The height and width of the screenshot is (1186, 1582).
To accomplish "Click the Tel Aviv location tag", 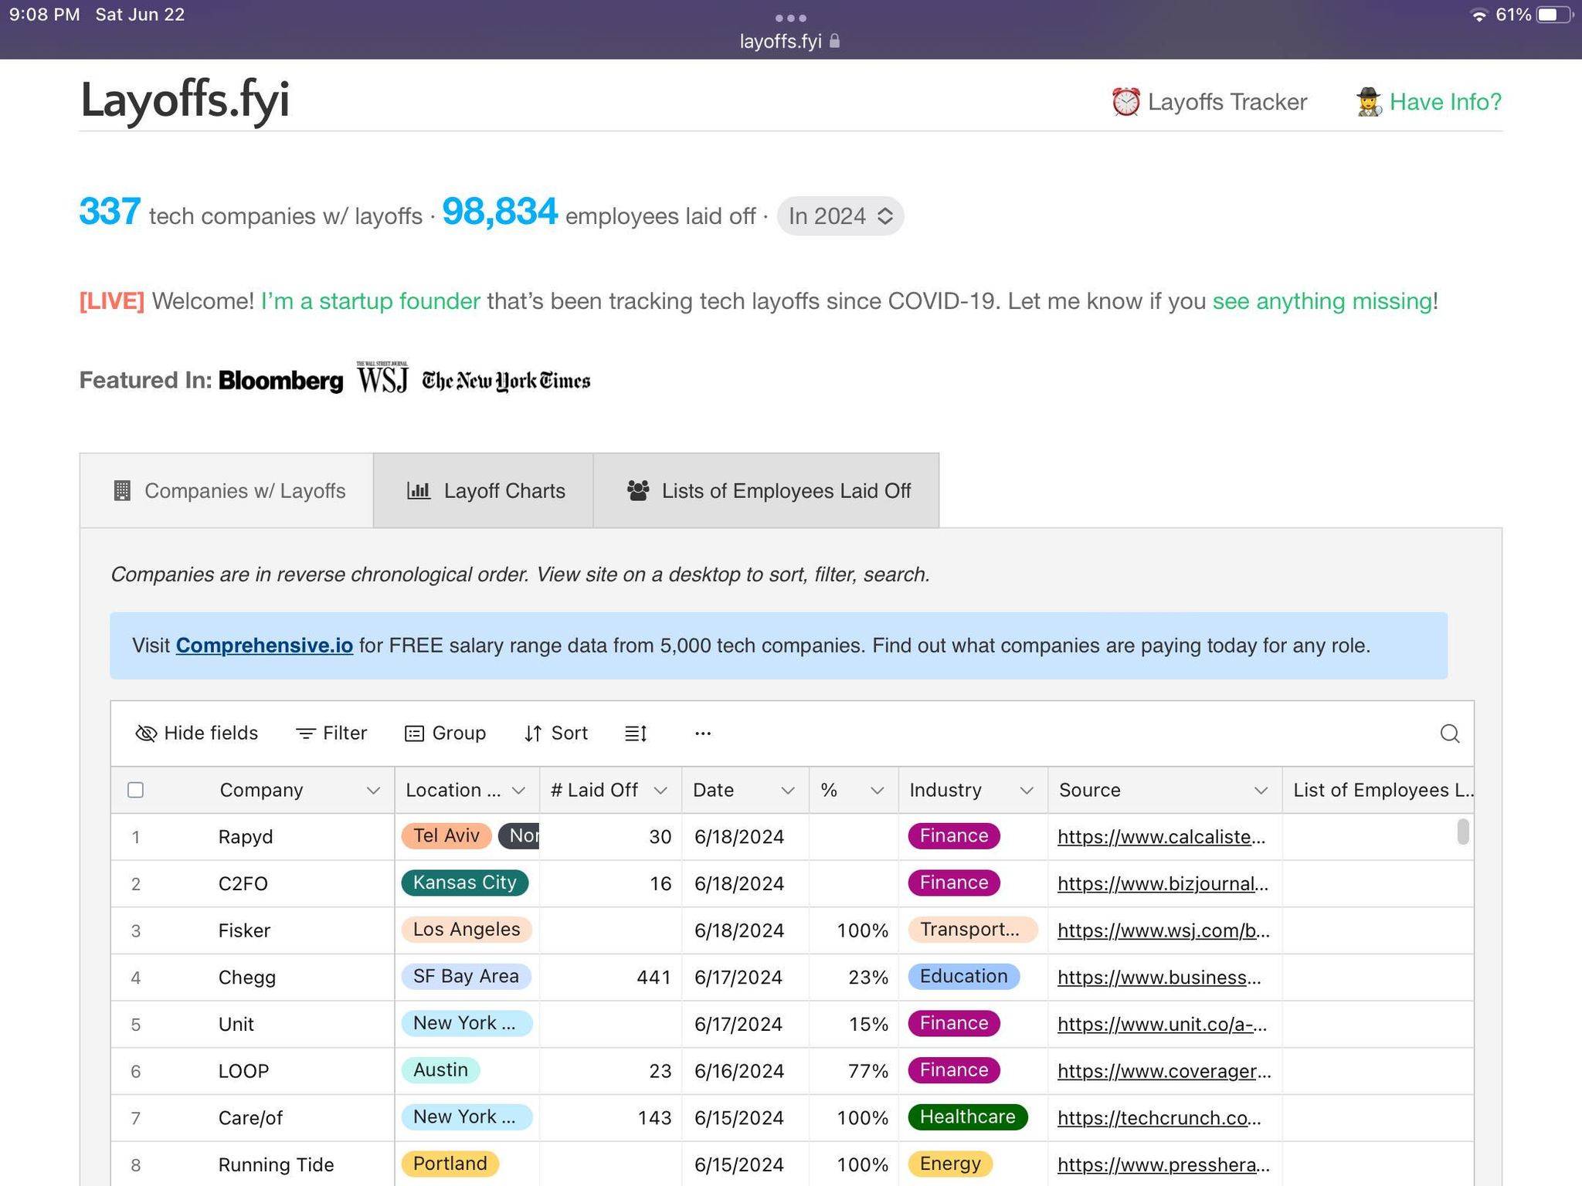I will [x=446, y=836].
